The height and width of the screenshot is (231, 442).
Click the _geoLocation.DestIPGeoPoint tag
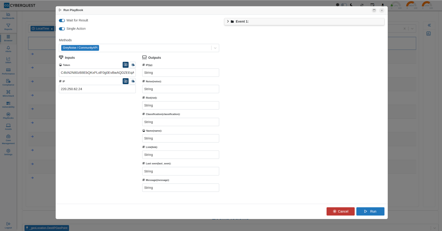(x=47, y=228)
